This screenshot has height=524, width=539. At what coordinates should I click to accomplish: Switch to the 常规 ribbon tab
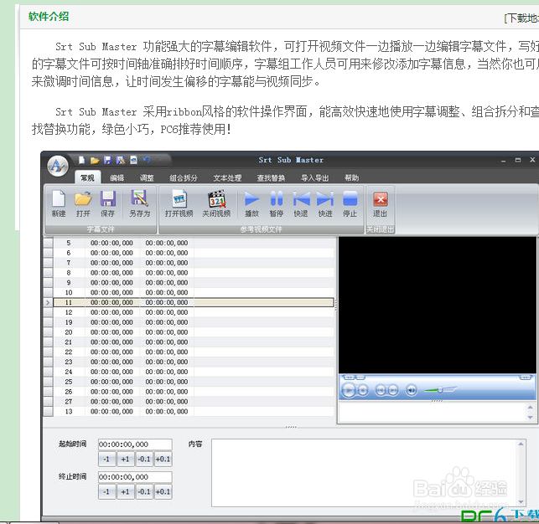point(87,177)
